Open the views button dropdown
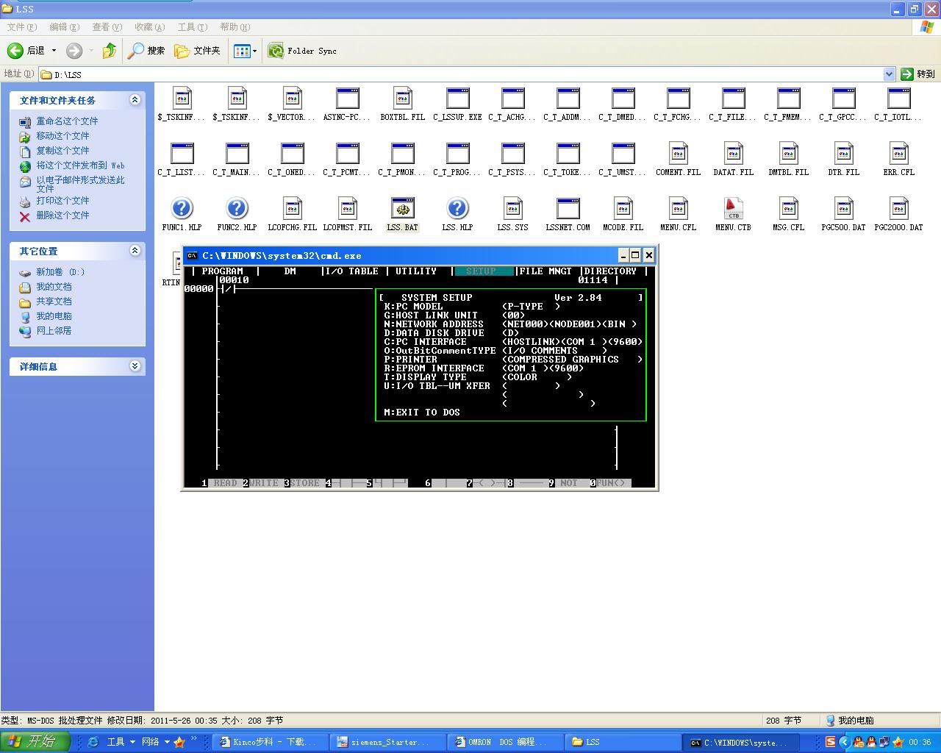 pos(255,51)
